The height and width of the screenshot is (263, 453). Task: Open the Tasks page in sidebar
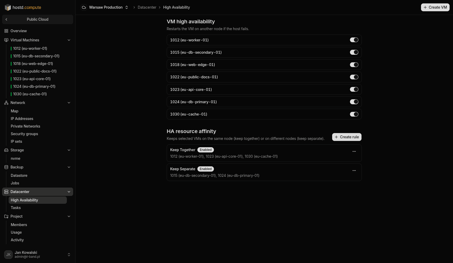(x=38, y=208)
